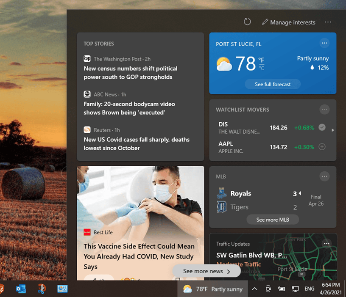Open clock showing 6:54 PM

pyautogui.click(x=331, y=289)
